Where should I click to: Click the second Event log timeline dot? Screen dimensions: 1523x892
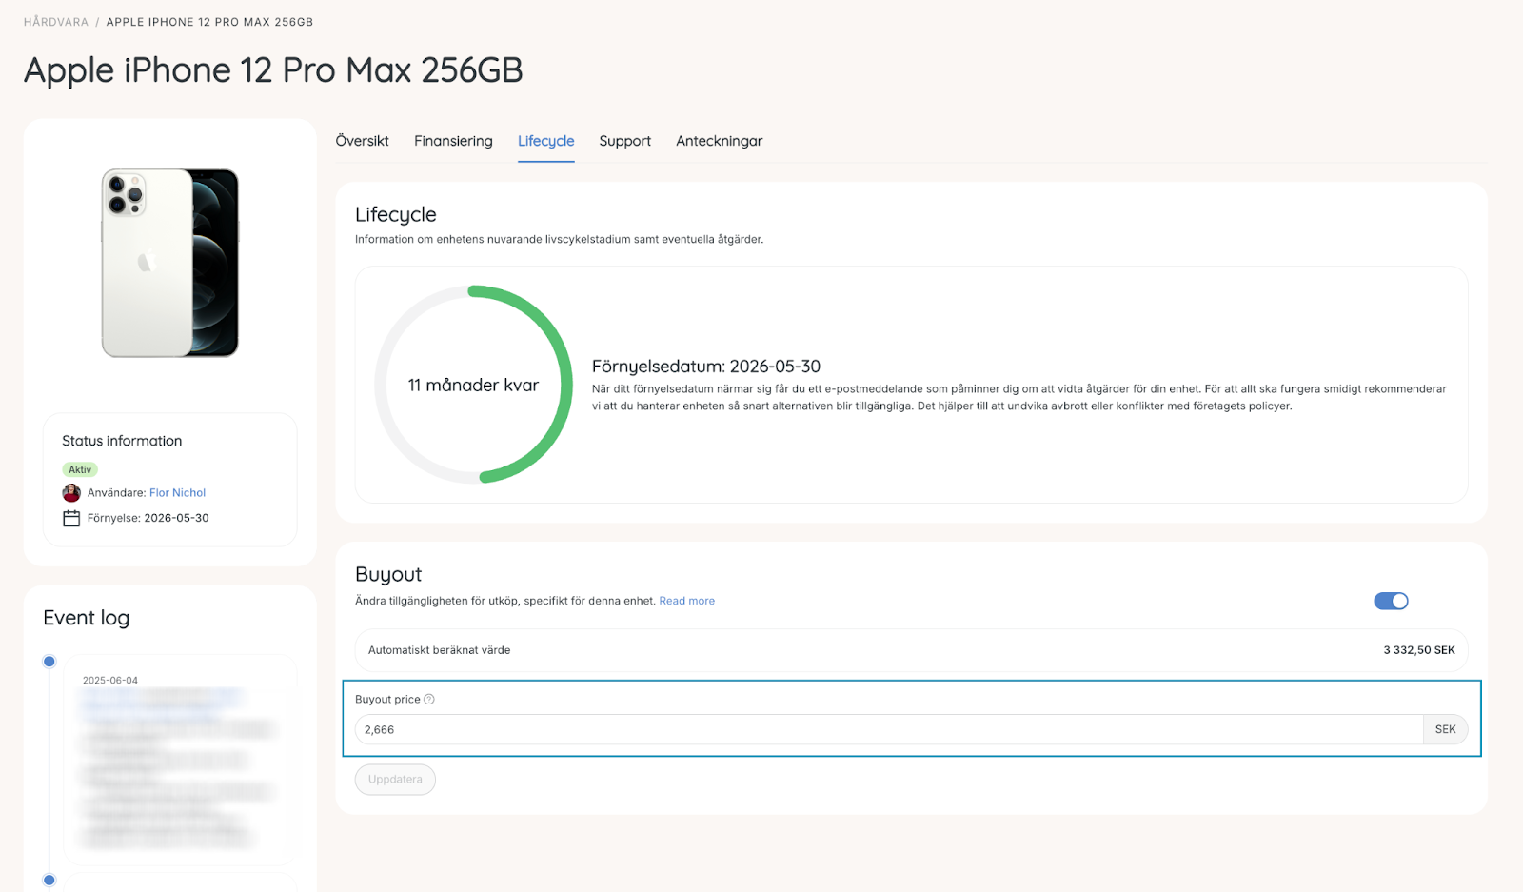pos(49,880)
